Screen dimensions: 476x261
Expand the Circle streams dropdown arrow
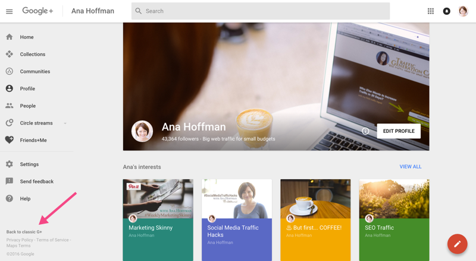click(x=65, y=123)
